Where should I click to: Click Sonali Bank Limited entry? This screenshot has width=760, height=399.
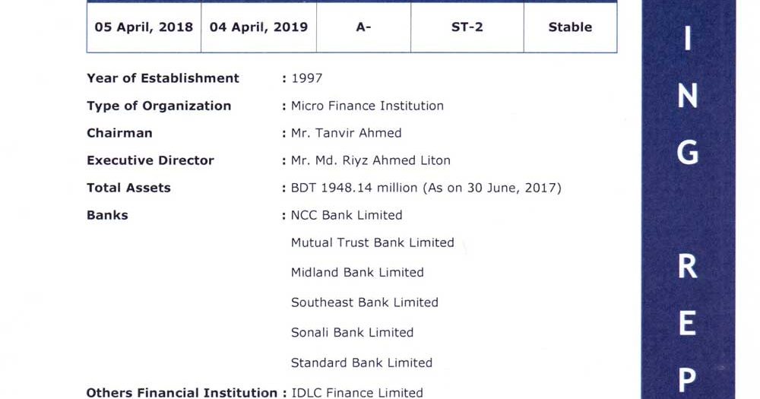click(x=352, y=333)
